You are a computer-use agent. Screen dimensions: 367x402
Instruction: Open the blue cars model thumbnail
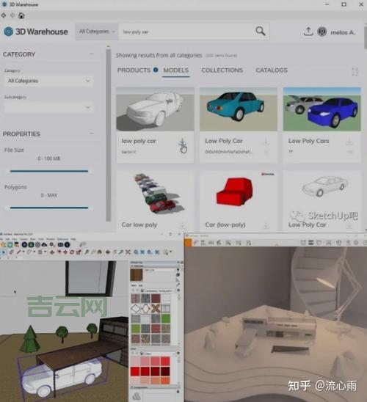(x=322, y=109)
